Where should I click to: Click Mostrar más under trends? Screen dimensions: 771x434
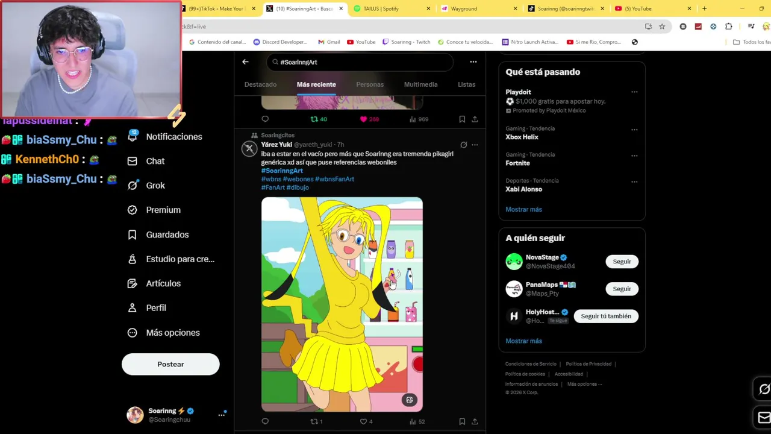point(523,209)
